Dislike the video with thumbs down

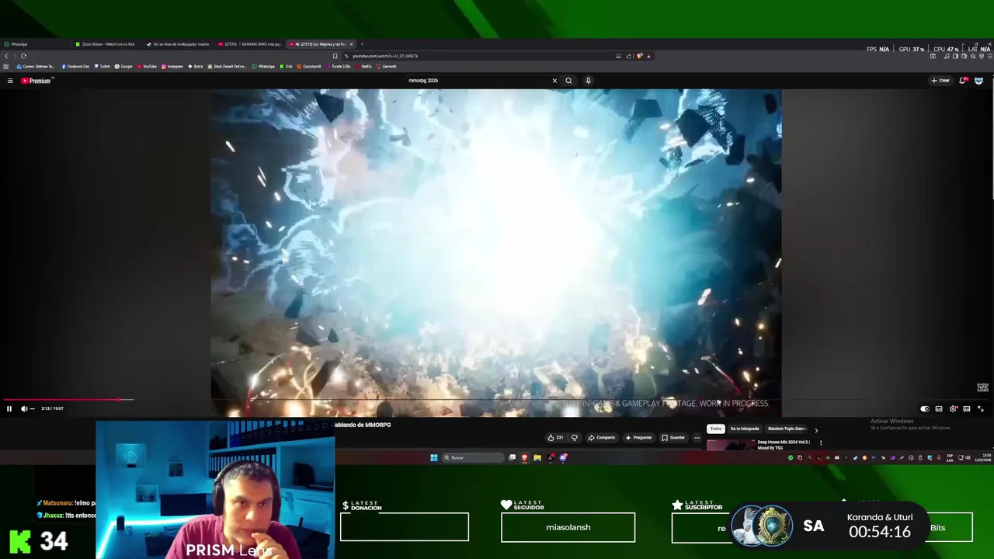pyautogui.click(x=575, y=437)
